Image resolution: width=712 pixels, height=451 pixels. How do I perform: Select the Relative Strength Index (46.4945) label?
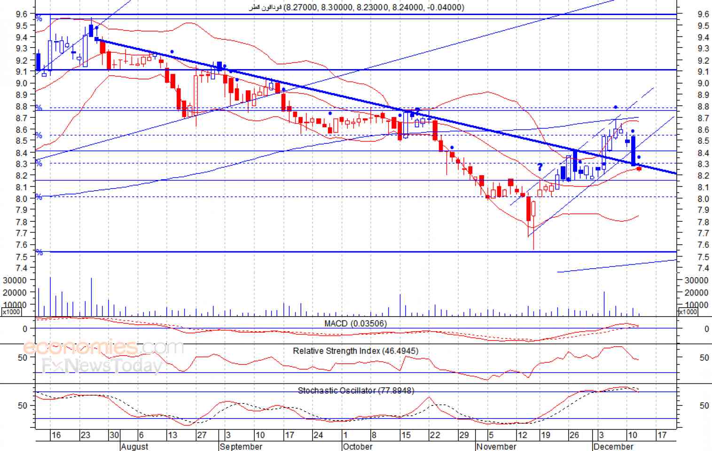tap(355, 351)
